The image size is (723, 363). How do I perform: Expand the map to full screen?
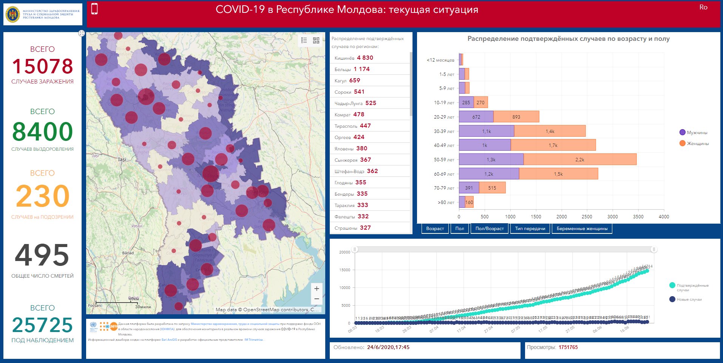coord(82,33)
